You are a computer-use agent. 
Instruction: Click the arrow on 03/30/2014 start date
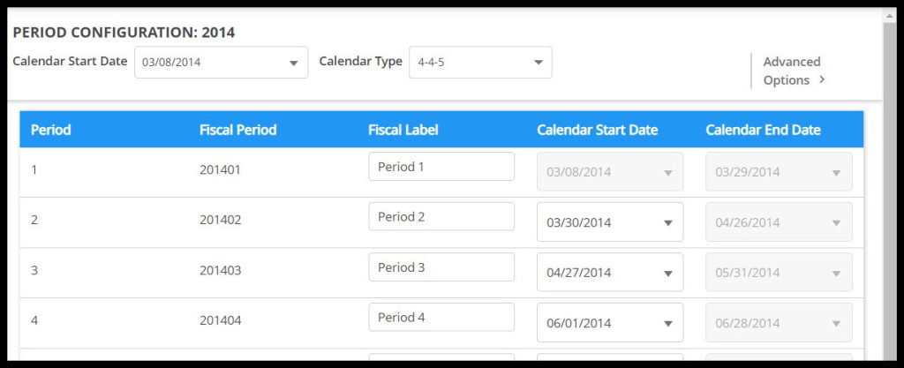[668, 223]
